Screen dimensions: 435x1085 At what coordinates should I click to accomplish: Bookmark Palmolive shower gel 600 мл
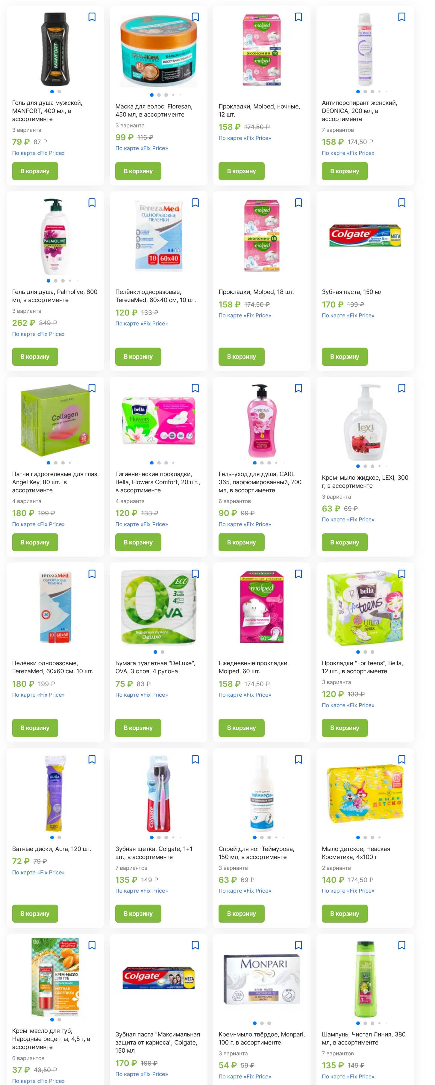click(92, 203)
